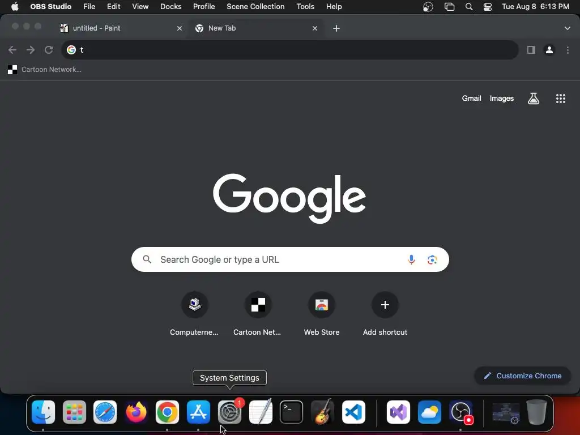Image resolution: width=580 pixels, height=435 pixels.
Task: Open the Images link
Action: (502, 99)
